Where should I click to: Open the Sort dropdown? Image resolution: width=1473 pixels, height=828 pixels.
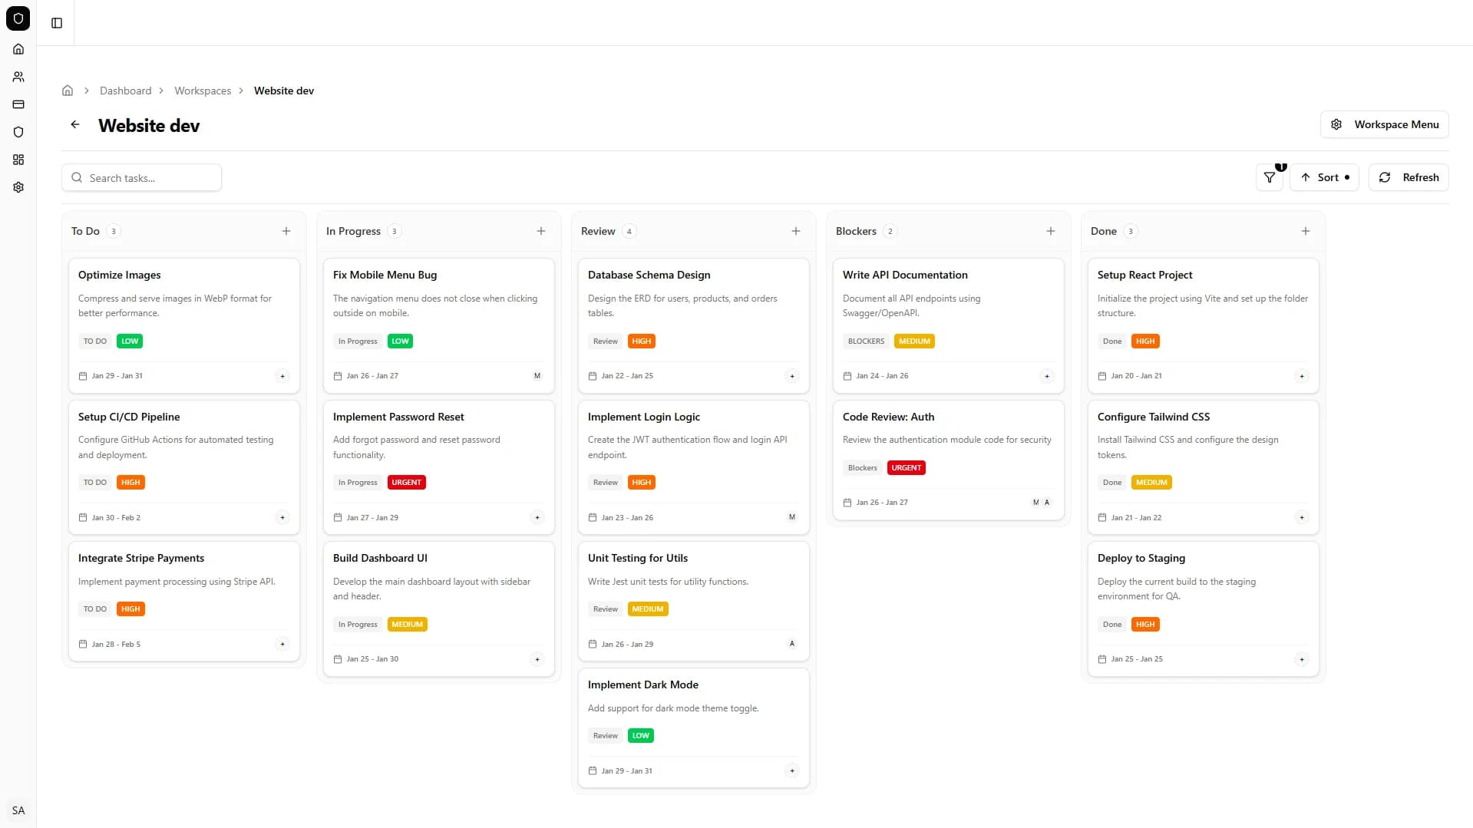pyautogui.click(x=1325, y=177)
